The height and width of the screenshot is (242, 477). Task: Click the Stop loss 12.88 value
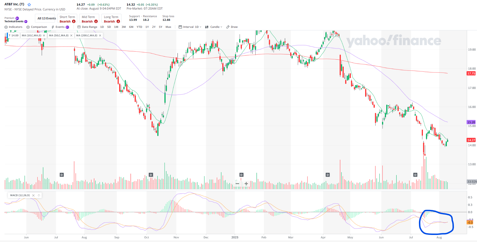pos(166,20)
